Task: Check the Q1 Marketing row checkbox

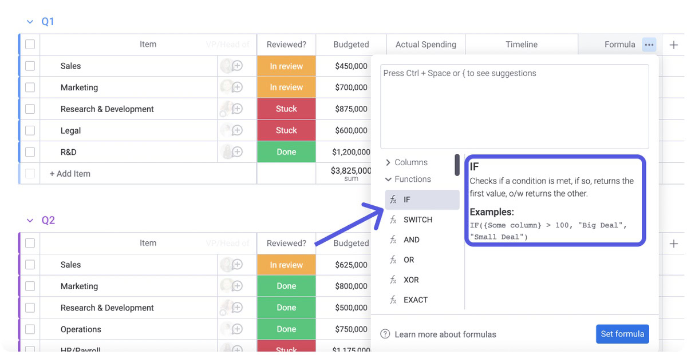Action: 30,87
